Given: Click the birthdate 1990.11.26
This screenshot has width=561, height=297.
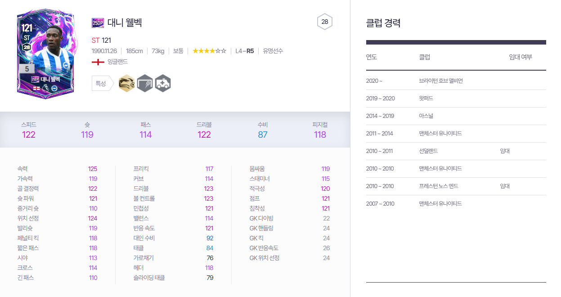Looking at the screenshot, I should click(x=104, y=51).
